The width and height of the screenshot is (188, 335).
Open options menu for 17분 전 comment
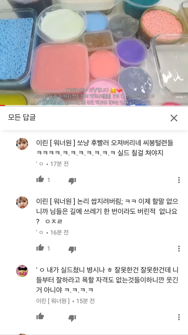pyautogui.click(x=179, y=180)
